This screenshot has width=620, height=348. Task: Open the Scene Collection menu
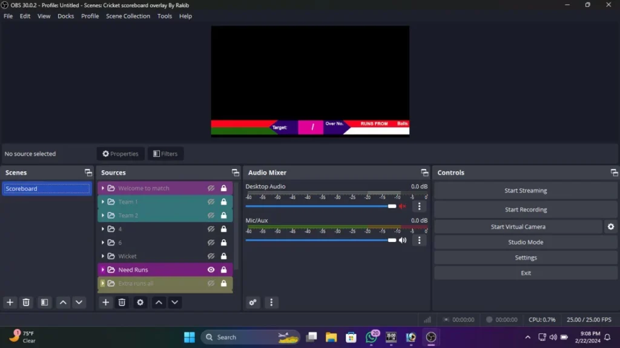(128, 16)
